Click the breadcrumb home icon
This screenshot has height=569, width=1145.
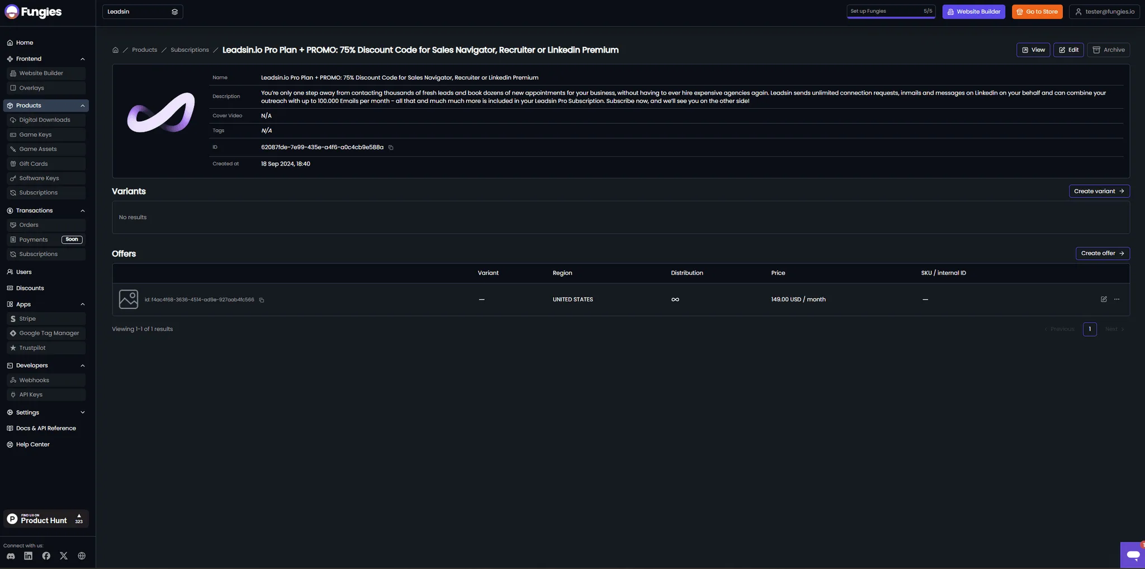click(x=115, y=50)
